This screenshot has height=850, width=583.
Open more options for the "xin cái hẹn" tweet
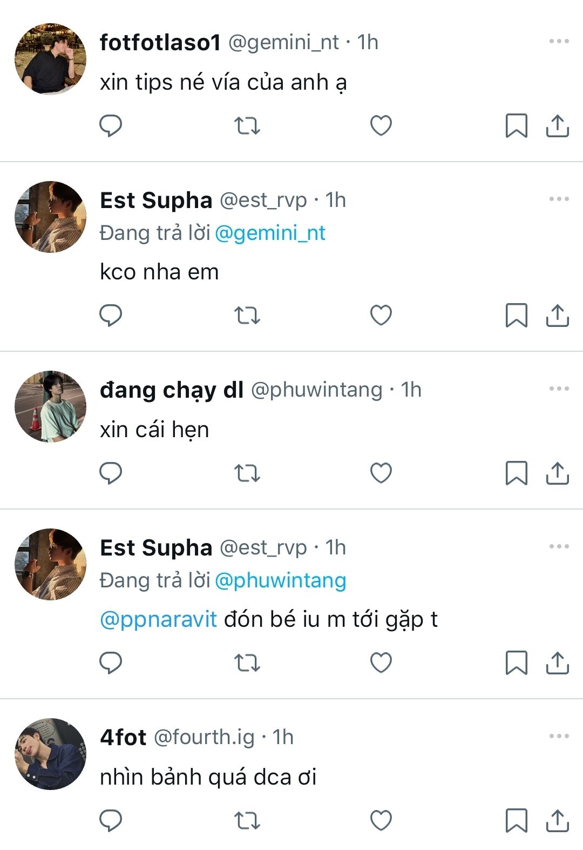coord(559,389)
